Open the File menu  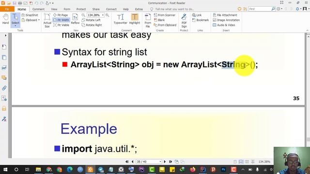[x=7, y=9]
